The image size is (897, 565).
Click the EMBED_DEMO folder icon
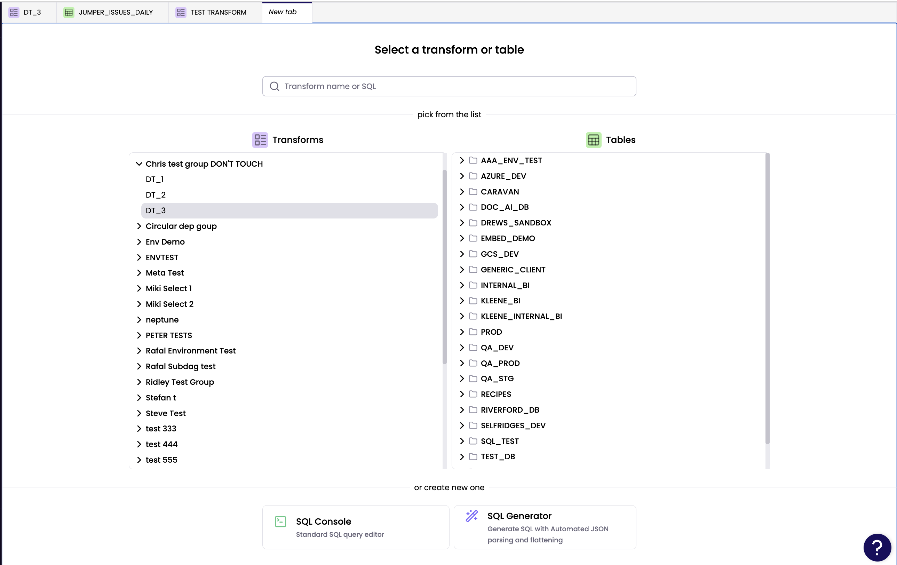click(473, 238)
